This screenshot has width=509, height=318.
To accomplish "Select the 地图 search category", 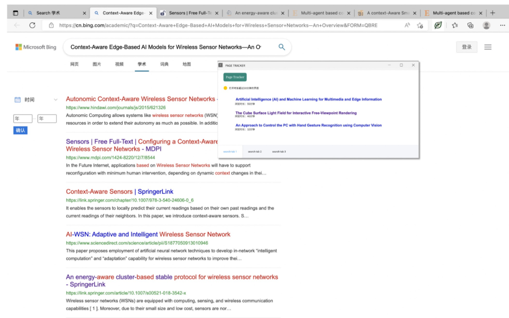I will pos(187,64).
